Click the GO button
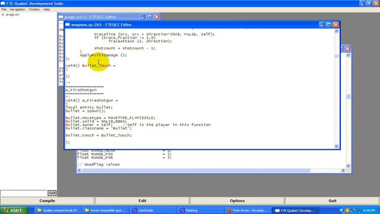The image size is (380, 214). (52, 193)
